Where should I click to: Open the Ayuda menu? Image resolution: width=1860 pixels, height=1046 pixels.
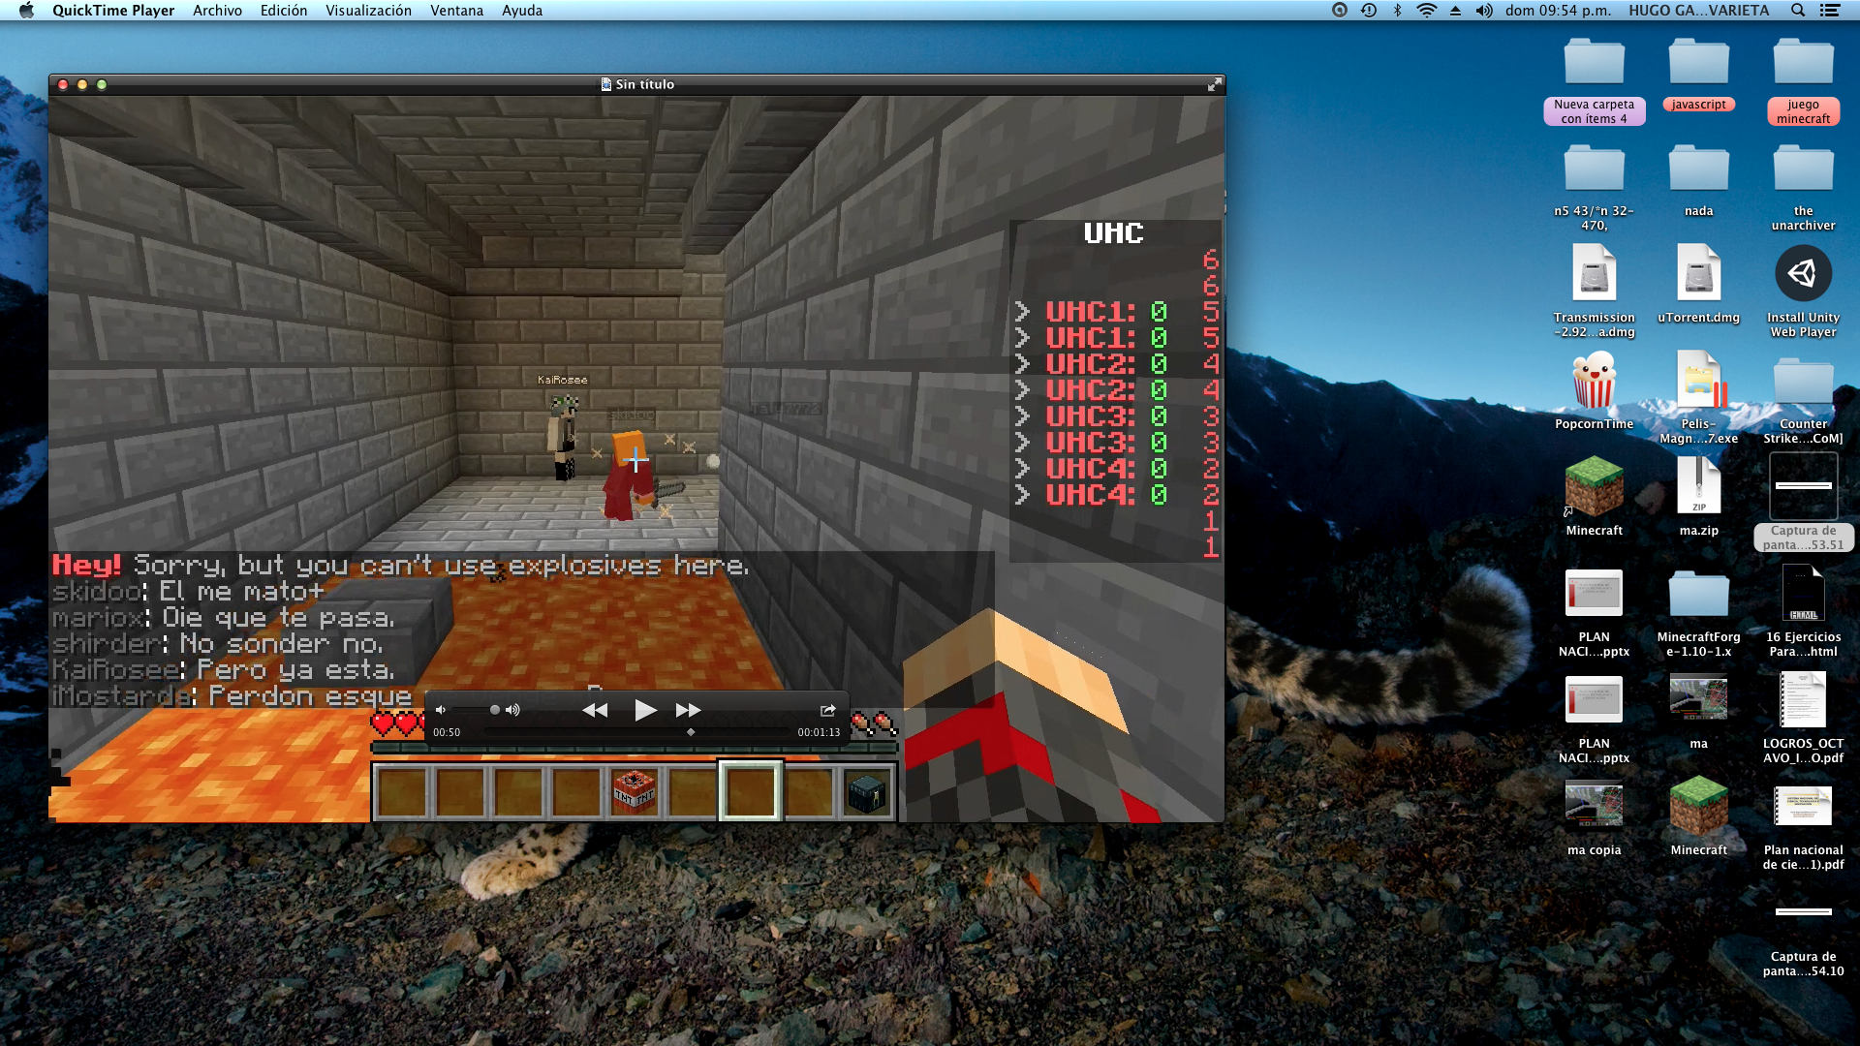[x=522, y=11]
